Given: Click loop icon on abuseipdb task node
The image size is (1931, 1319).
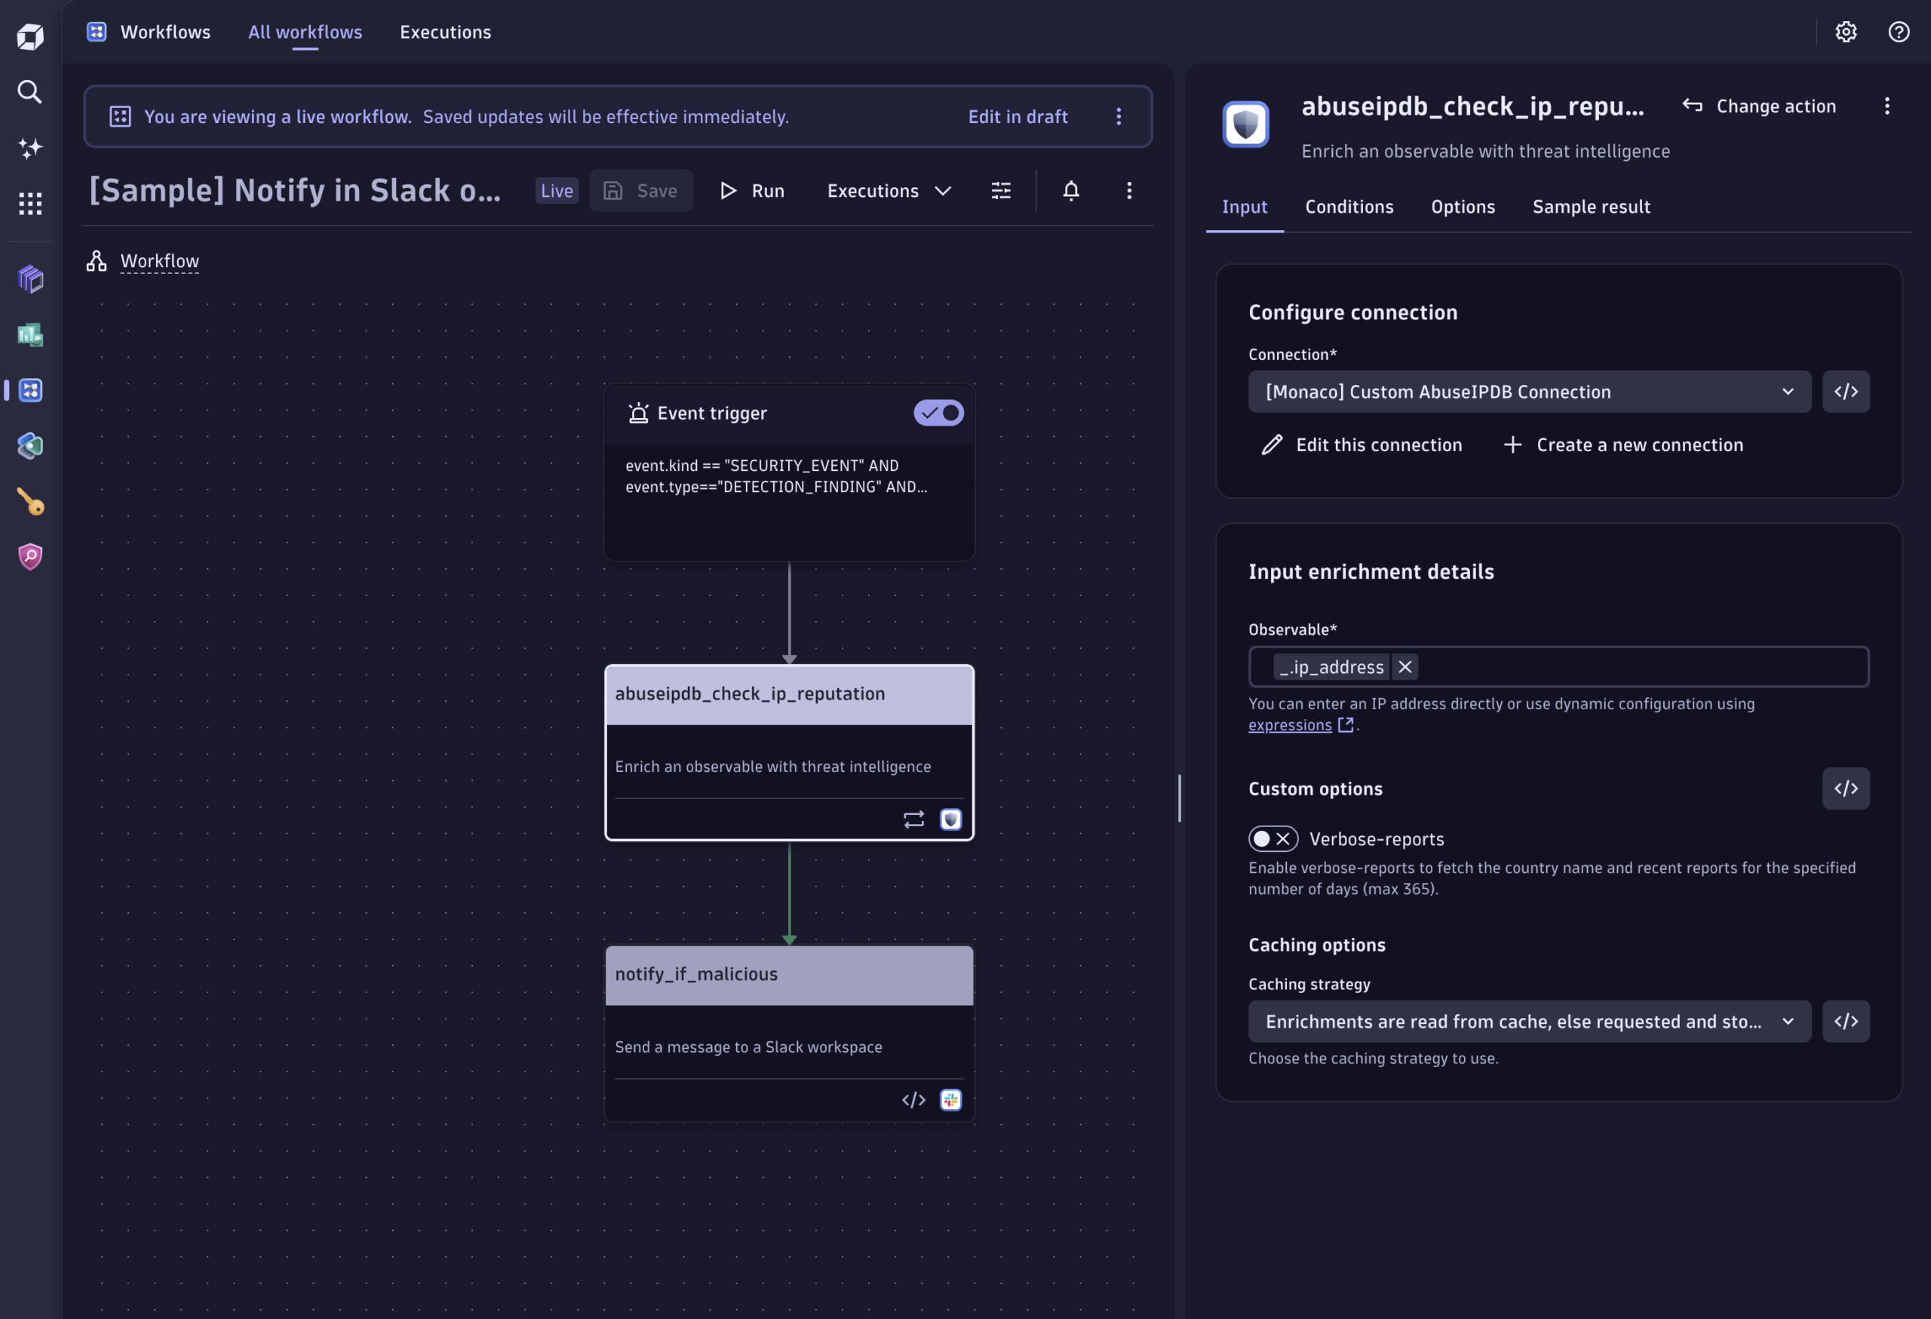Looking at the screenshot, I should pyautogui.click(x=913, y=819).
